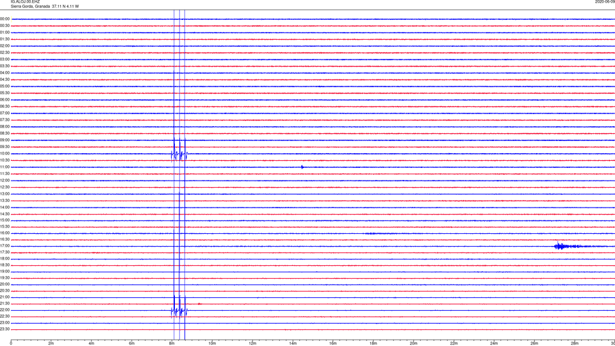The height and width of the screenshot is (346, 615).
Task: Click the 10m tick label on the axis
Action: click(212, 343)
